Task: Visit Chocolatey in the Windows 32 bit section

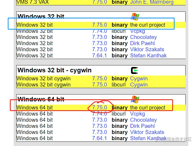Action: pos(143,37)
